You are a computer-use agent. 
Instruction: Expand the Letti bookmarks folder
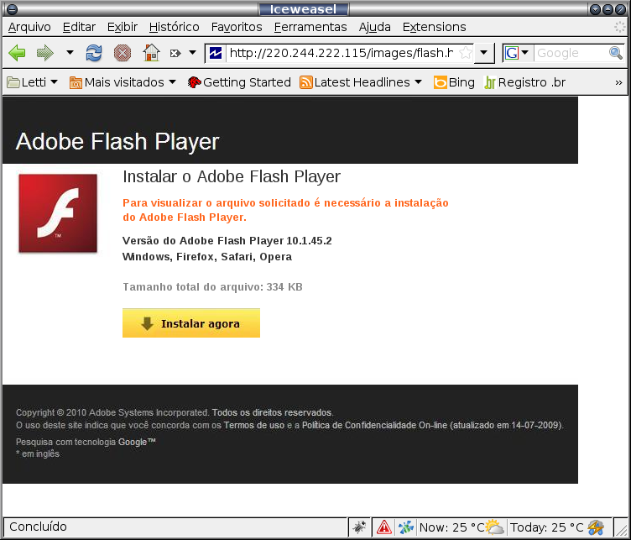pyautogui.click(x=33, y=82)
